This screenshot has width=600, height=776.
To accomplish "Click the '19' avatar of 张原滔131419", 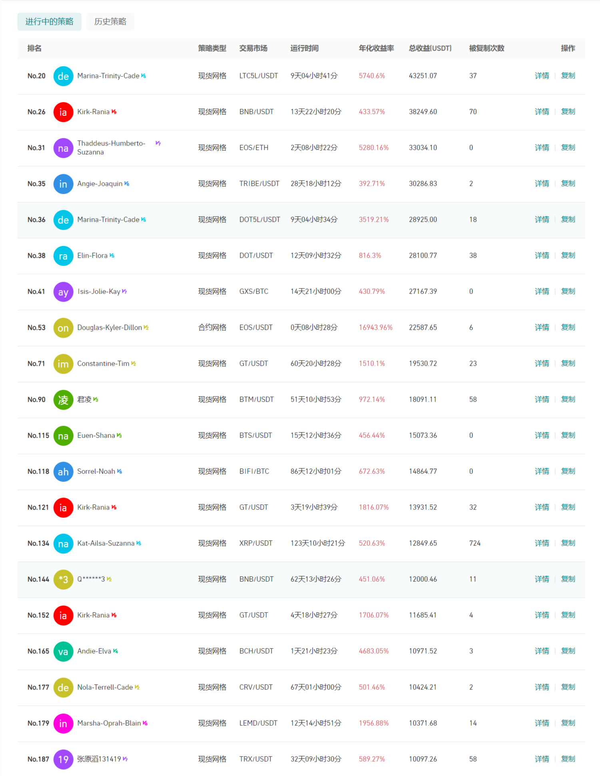I will [x=63, y=759].
